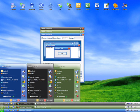The height and width of the screenshot is (112, 140).
Task: Select the Screen Saver tab
Action: (57, 38)
